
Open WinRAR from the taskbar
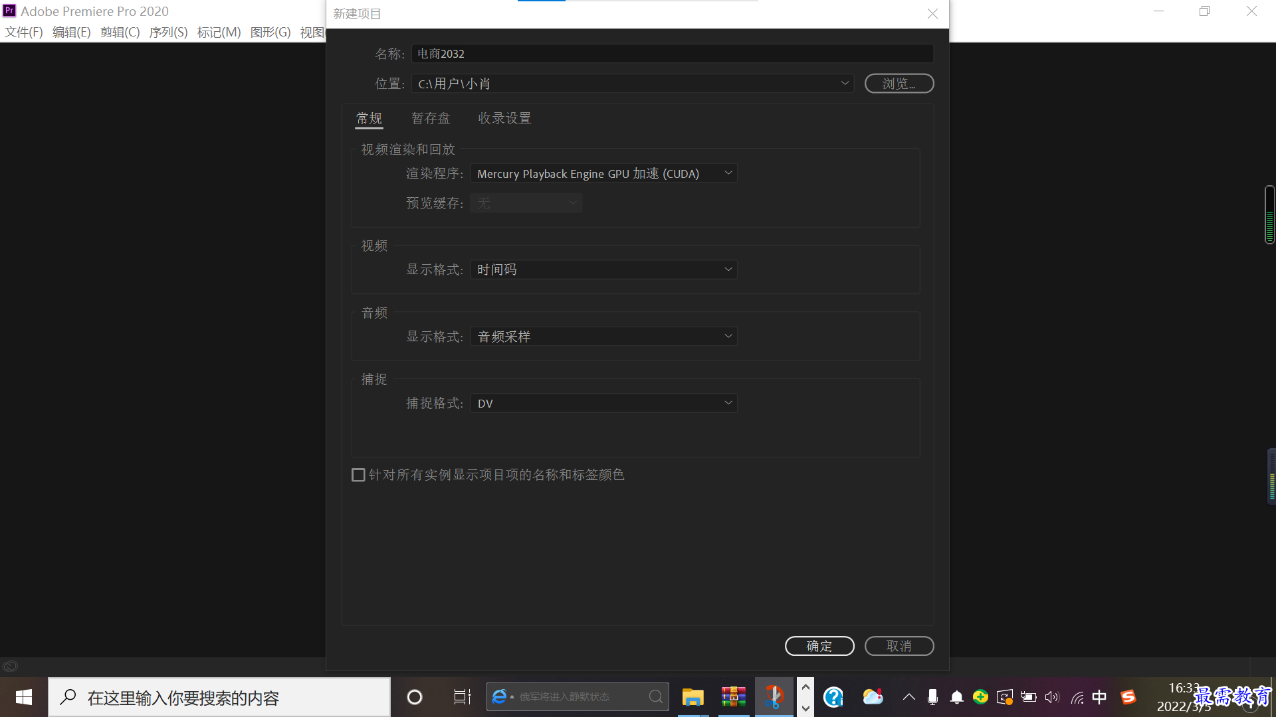734,697
